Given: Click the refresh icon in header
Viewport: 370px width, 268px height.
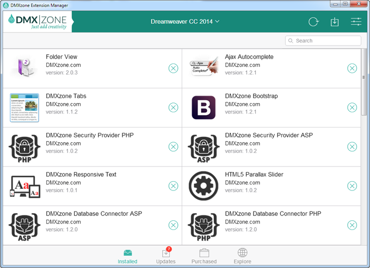Looking at the screenshot, I should coord(313,22).
